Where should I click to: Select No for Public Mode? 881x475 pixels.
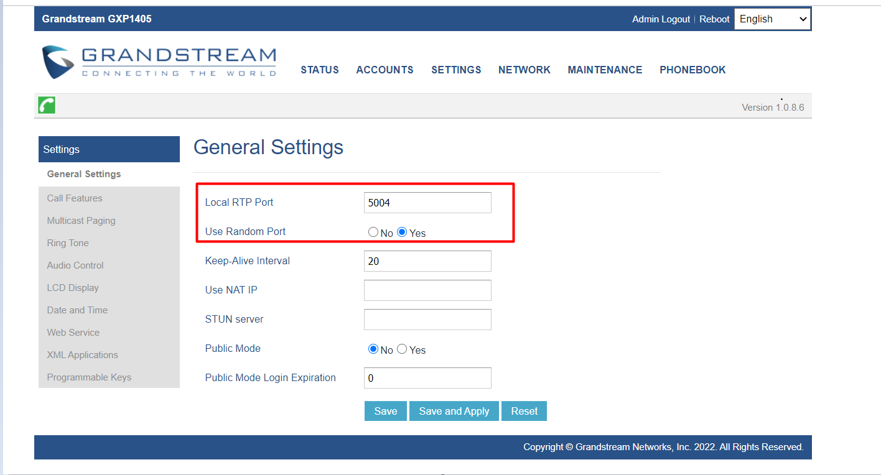[373, 349]
